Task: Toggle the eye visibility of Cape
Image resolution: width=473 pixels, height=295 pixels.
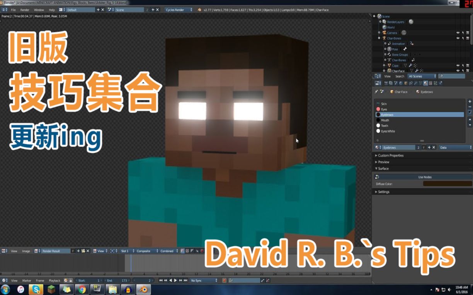Action: [458, 65]
